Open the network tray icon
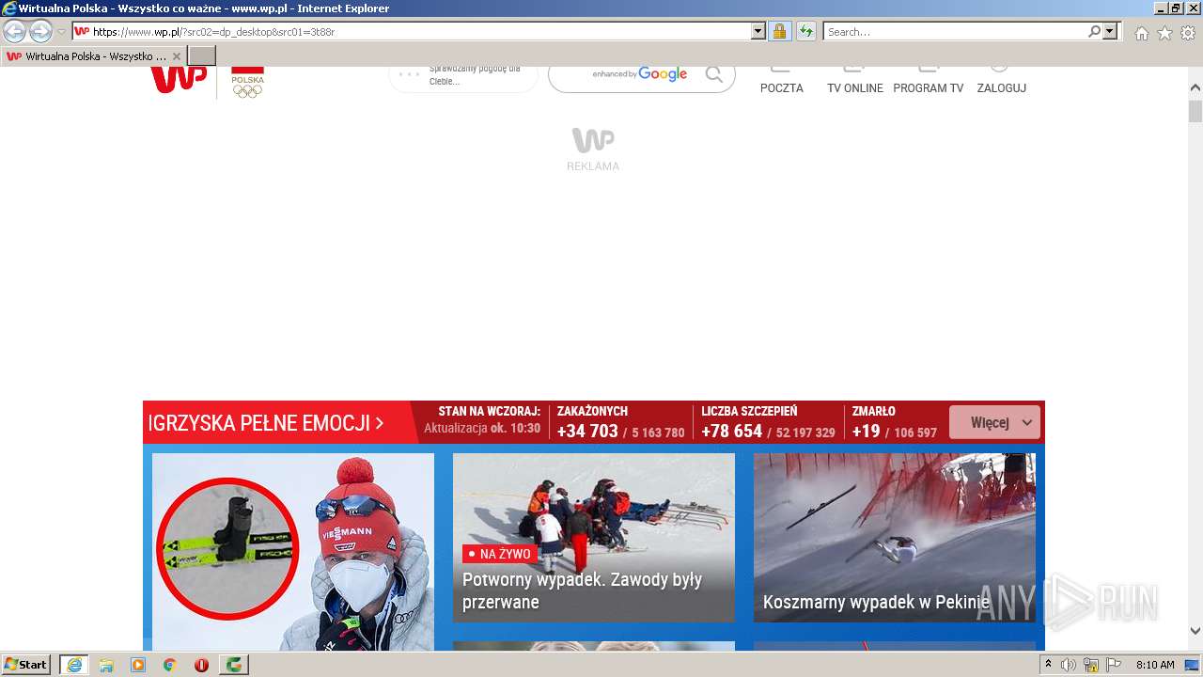 [x=1090, y=665]
